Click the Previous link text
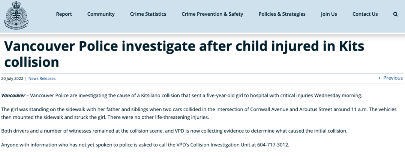The image size is (405, 158). point(393,78)
